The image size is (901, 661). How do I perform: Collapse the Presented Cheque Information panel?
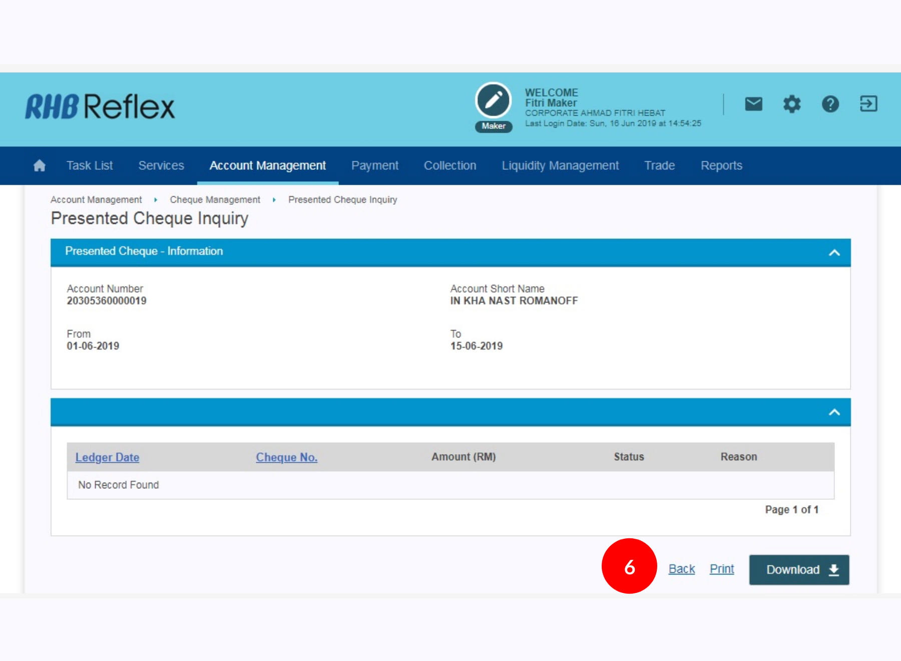(834, 253)
